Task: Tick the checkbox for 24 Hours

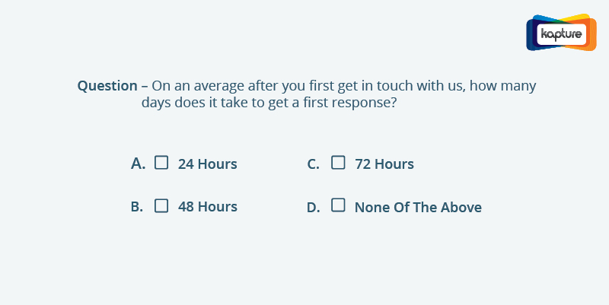Action: pyautogui.click(x=161, y=163)
